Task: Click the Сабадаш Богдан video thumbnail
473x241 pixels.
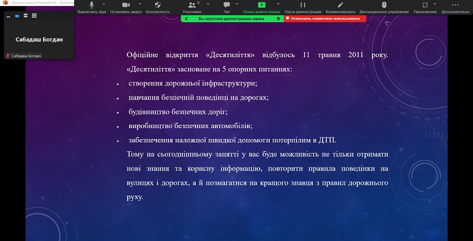Action: click(x=39, y=39)
